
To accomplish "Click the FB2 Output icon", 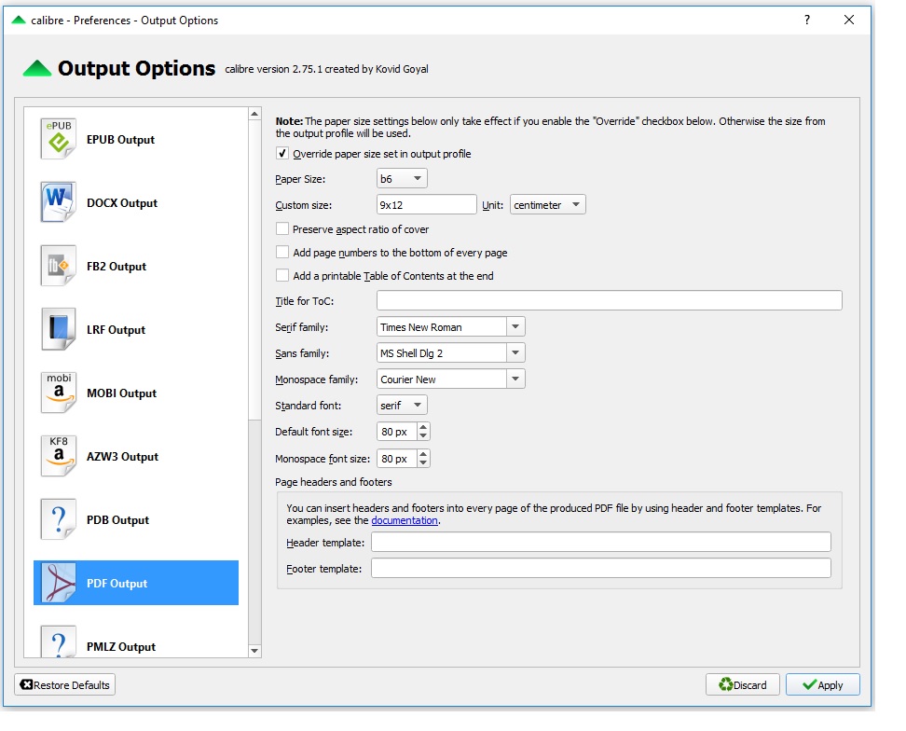I will [59, 266].
